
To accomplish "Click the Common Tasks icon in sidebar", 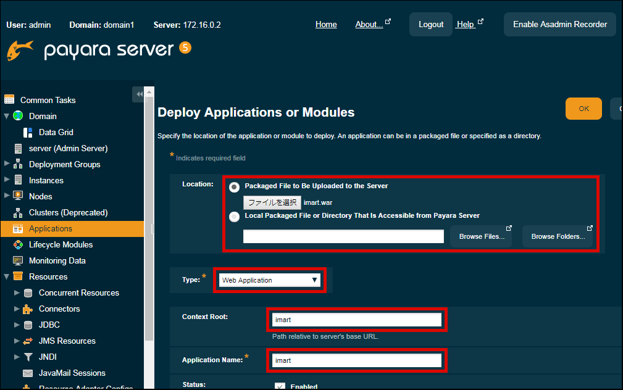I will point(9,100).
